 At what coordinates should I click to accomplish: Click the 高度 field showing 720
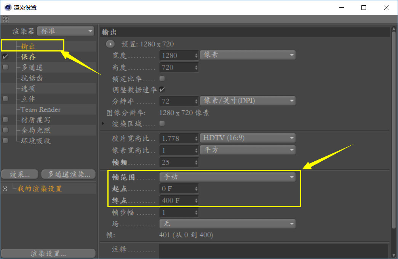(x=177, y=68)
